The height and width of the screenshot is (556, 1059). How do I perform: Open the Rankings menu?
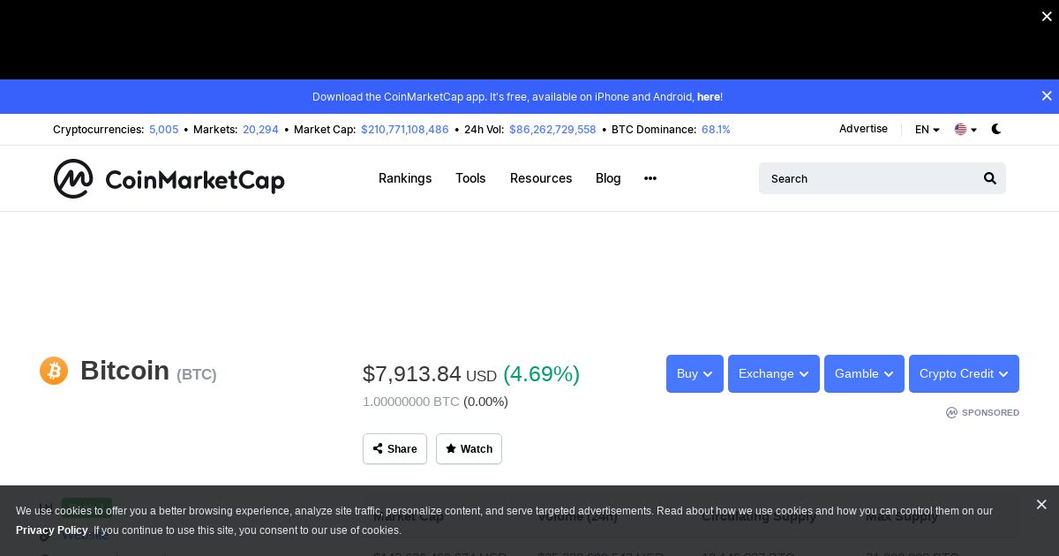pyautogui.click(x=405, y=178)
